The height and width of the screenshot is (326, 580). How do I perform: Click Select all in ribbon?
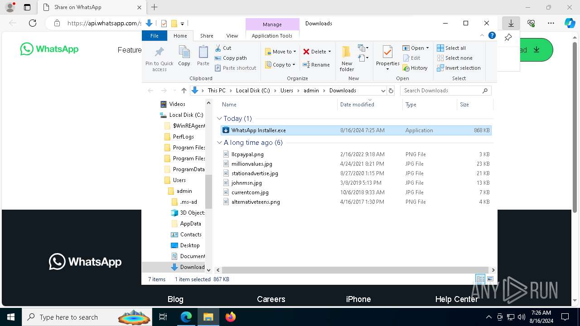click(451, 48)
